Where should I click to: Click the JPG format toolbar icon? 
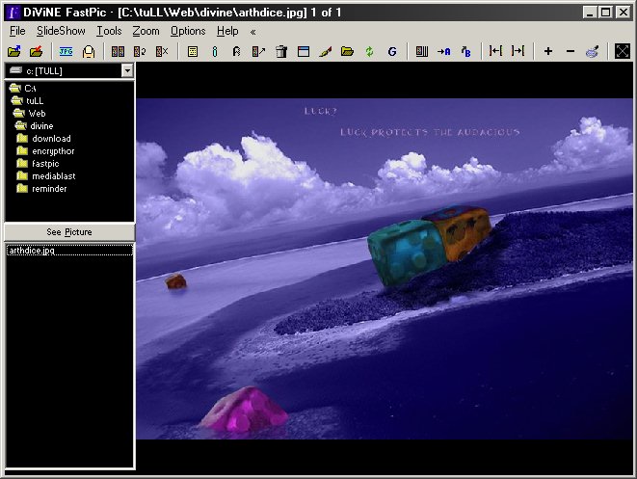[66, 51]
